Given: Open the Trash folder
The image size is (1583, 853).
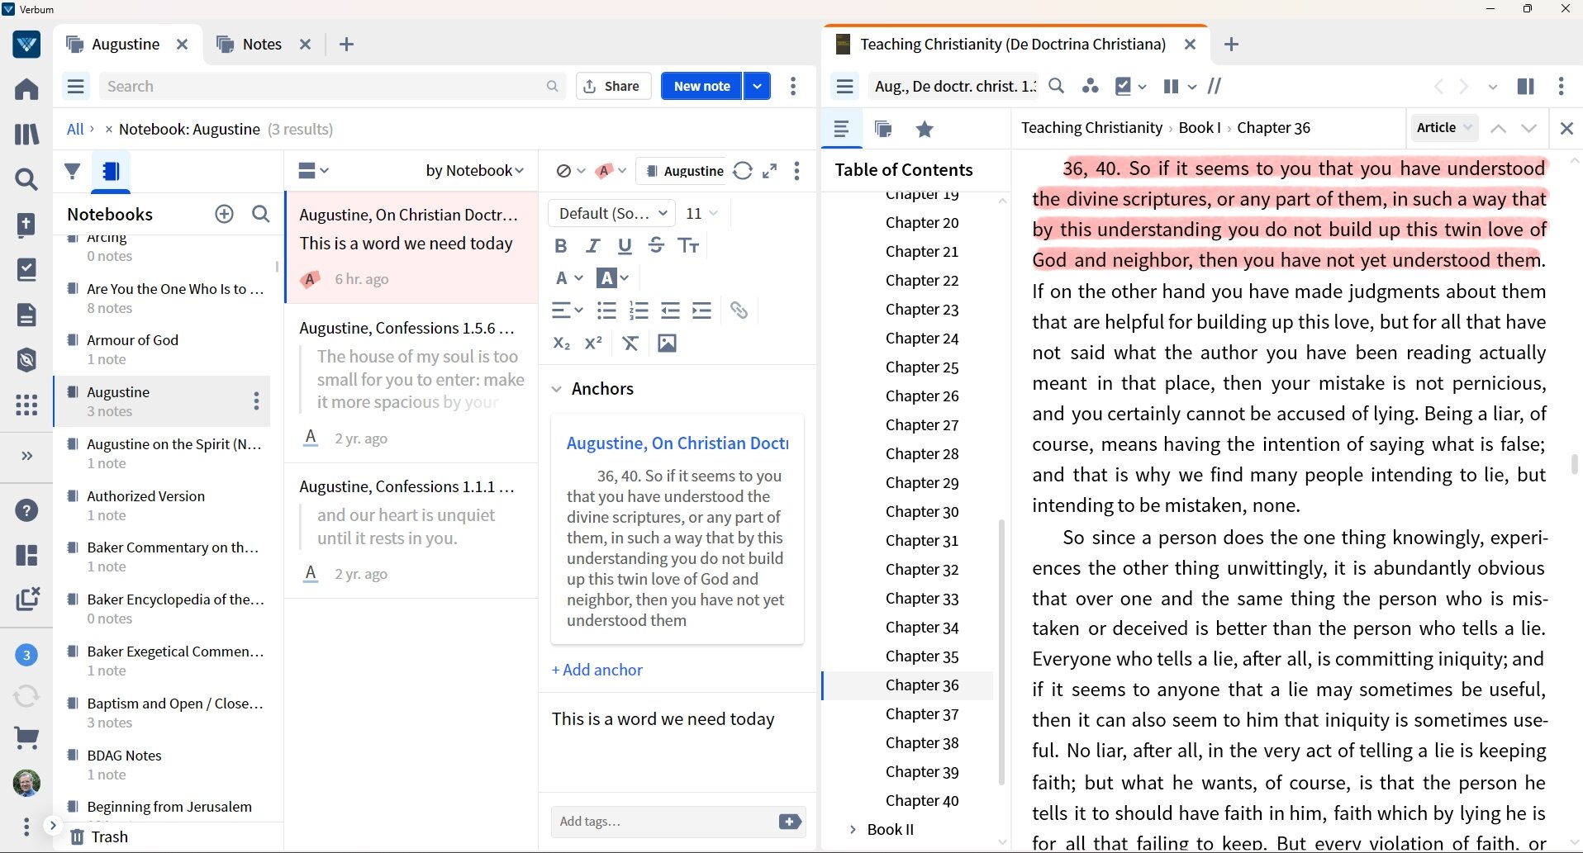Looking at the screenshot, I should point(99,836).
